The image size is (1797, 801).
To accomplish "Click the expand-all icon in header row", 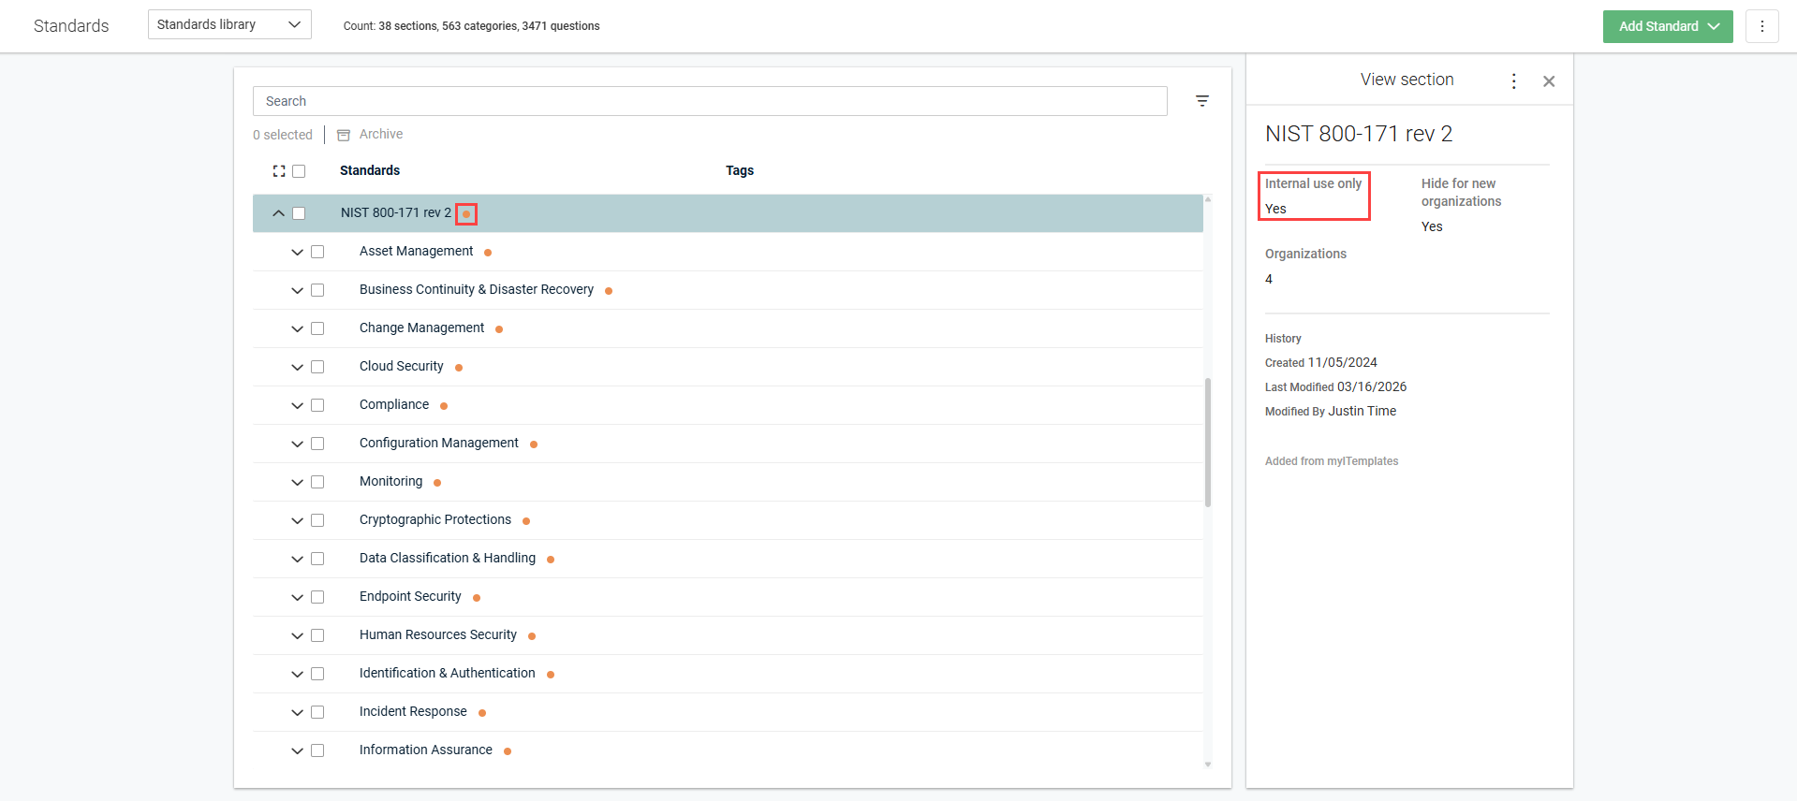I will click(279, 171).
